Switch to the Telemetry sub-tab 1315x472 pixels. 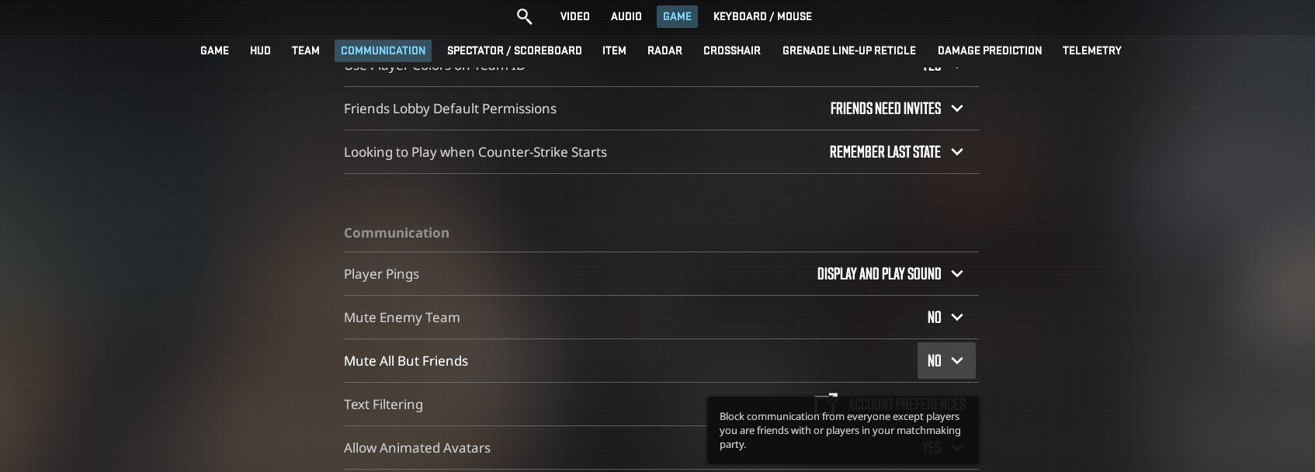coord(1091,50)
